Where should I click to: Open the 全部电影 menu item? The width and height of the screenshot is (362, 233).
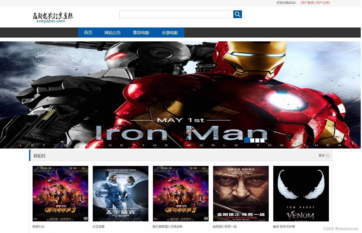170,32
